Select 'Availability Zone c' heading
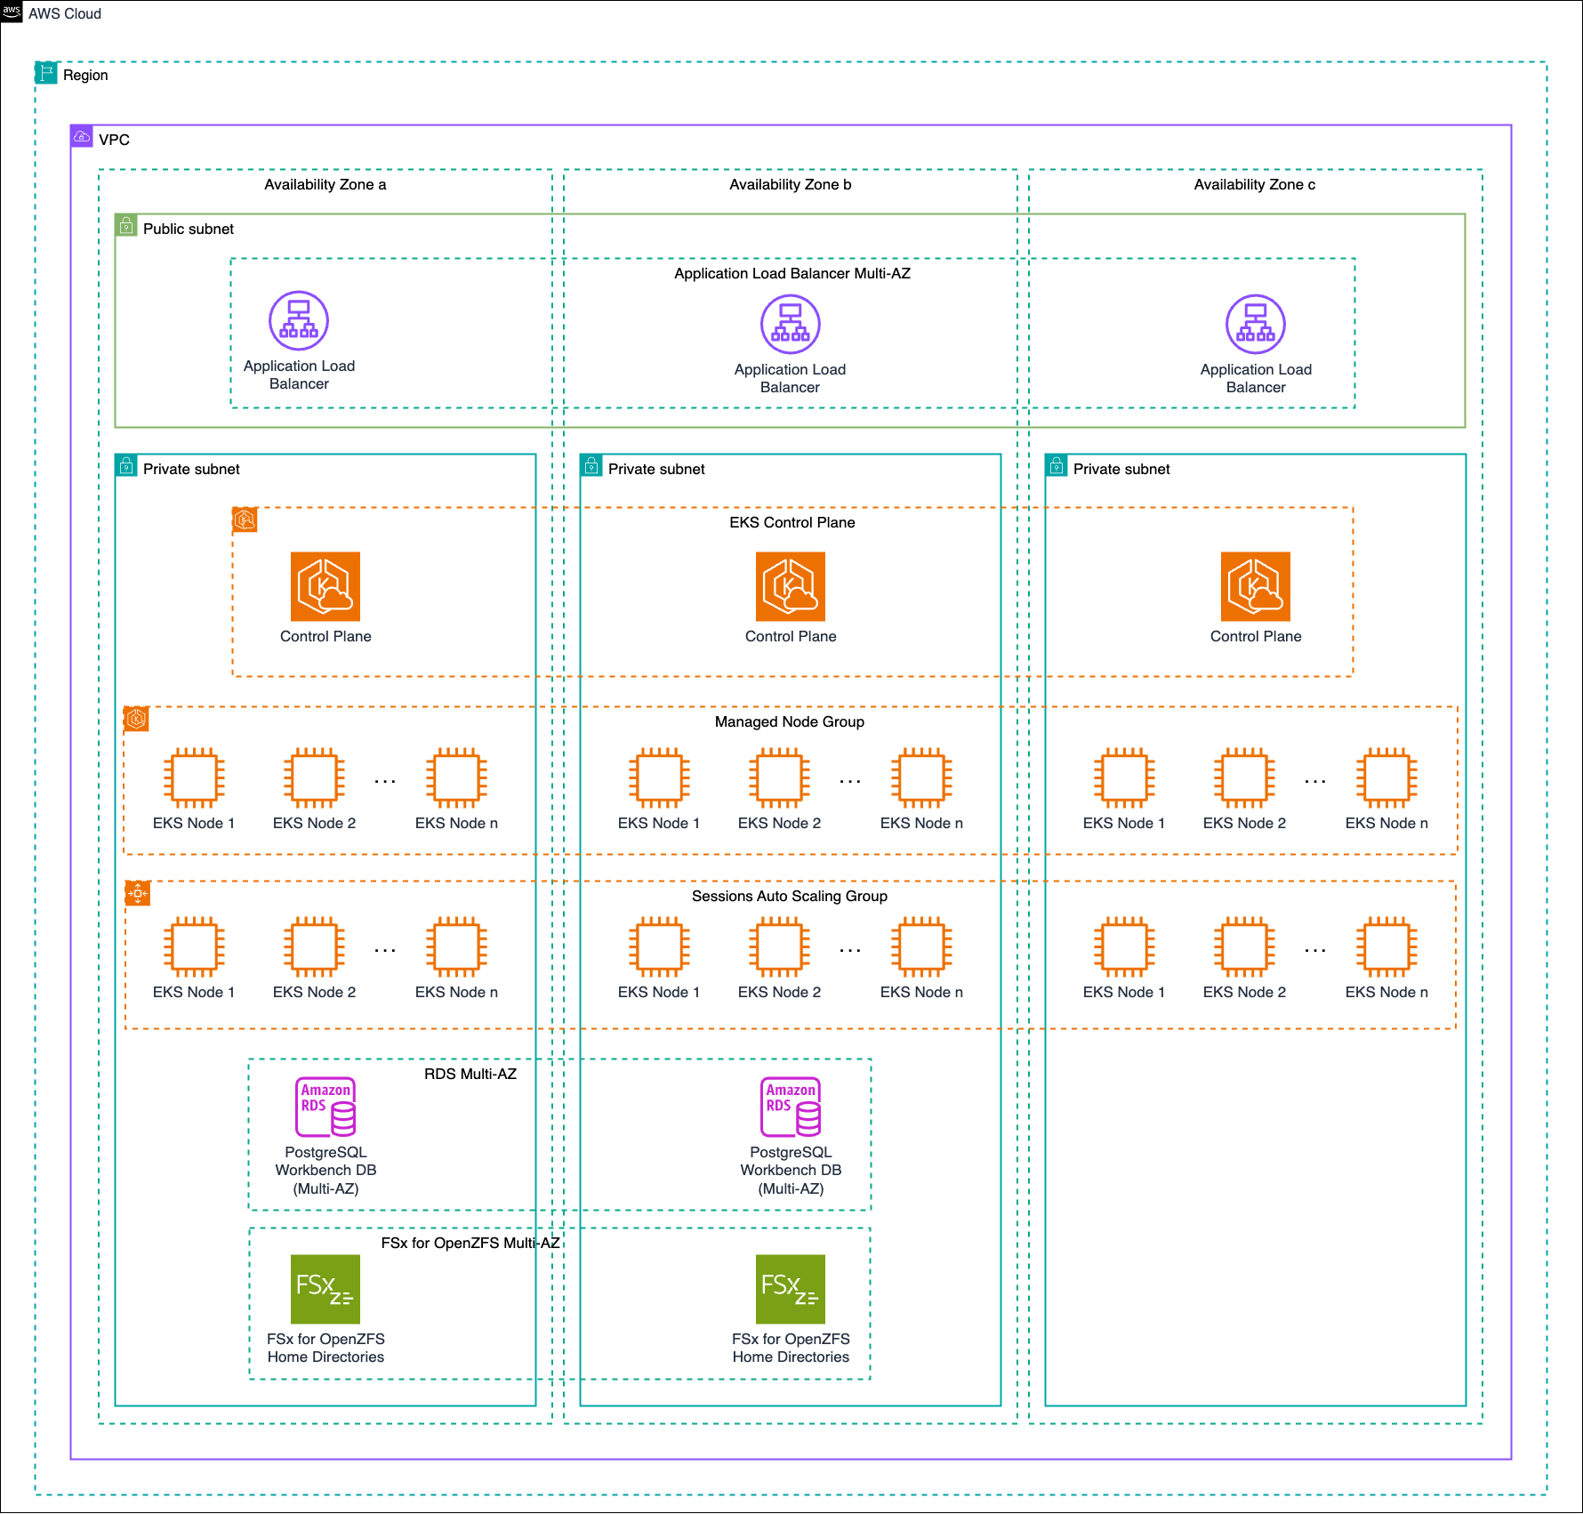Viewport: 1583px width, 1514px height. pyautogui.click(x=1255, y=184)
